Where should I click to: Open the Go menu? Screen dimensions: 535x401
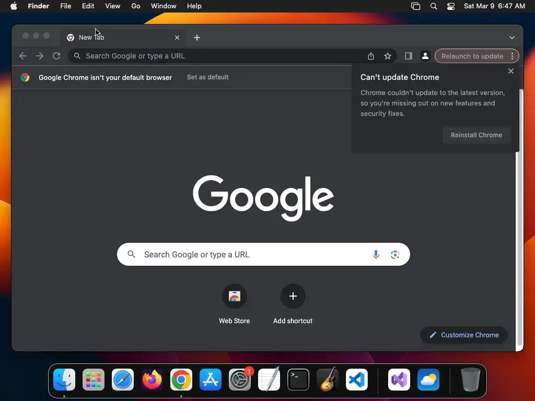pyautogui.click(x=136, y=6)
